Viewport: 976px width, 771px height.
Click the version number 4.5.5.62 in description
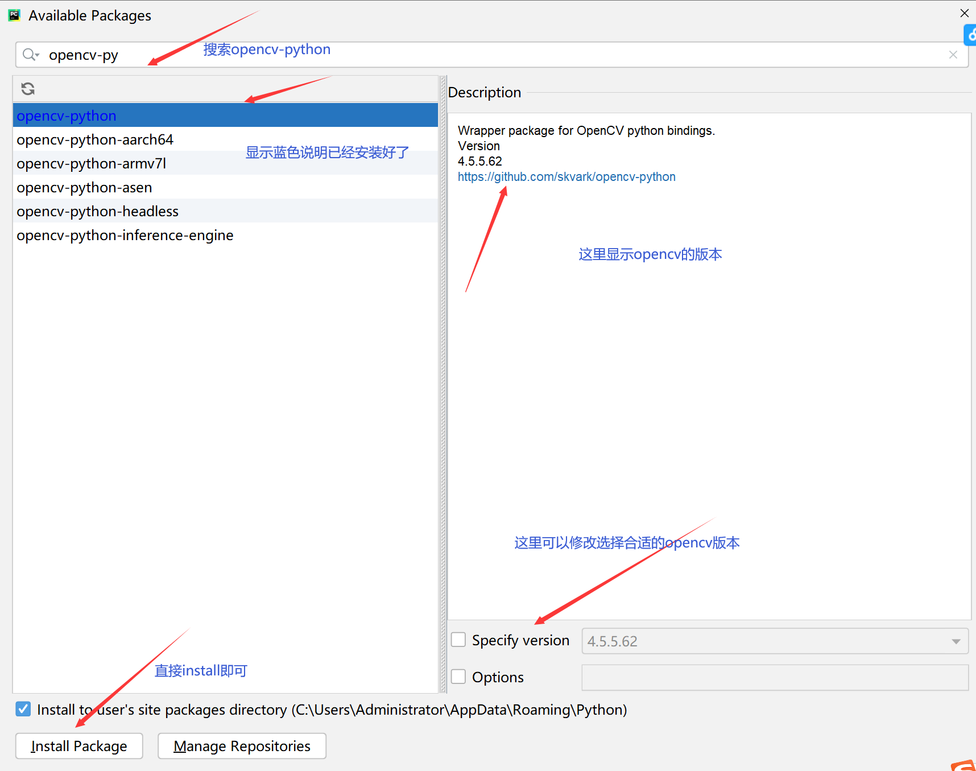[x=480, y=162]
